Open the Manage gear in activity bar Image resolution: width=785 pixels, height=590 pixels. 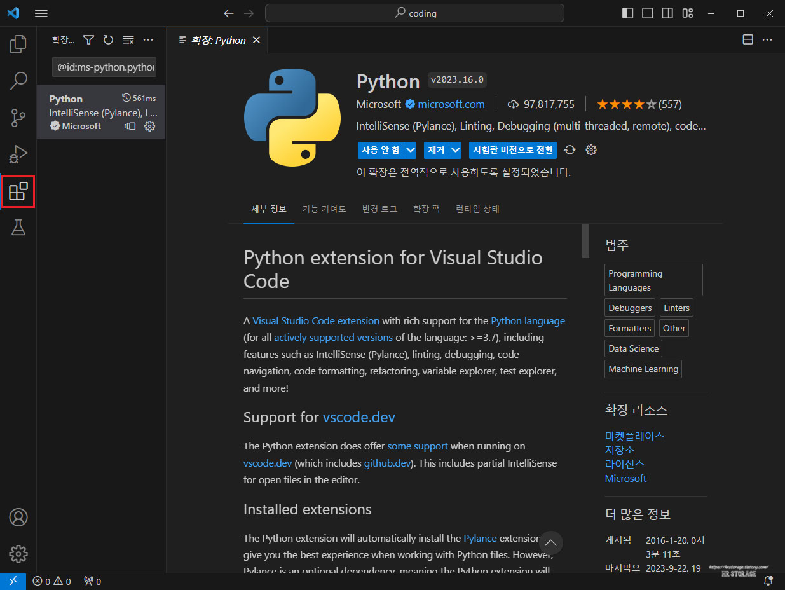click(x=18, y=554)
